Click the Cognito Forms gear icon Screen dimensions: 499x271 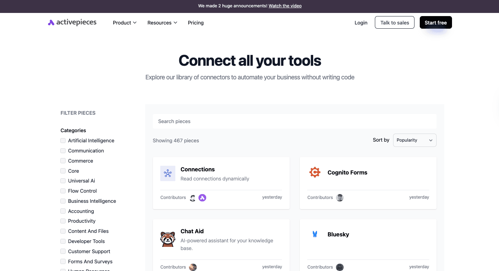315,172
